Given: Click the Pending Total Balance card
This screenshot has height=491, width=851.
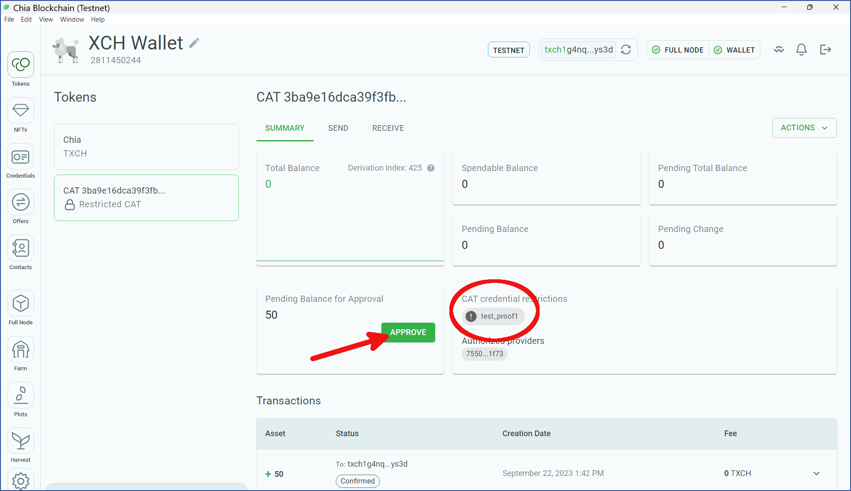Looking at the screenshot, I should click(x=743, y=179).
